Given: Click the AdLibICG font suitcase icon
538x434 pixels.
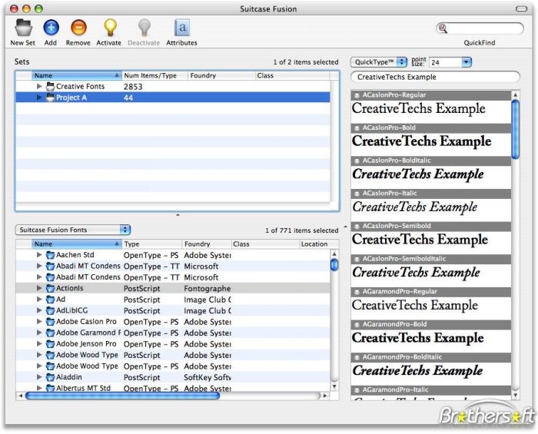Looking at the screenshot, I should point(51,310).
